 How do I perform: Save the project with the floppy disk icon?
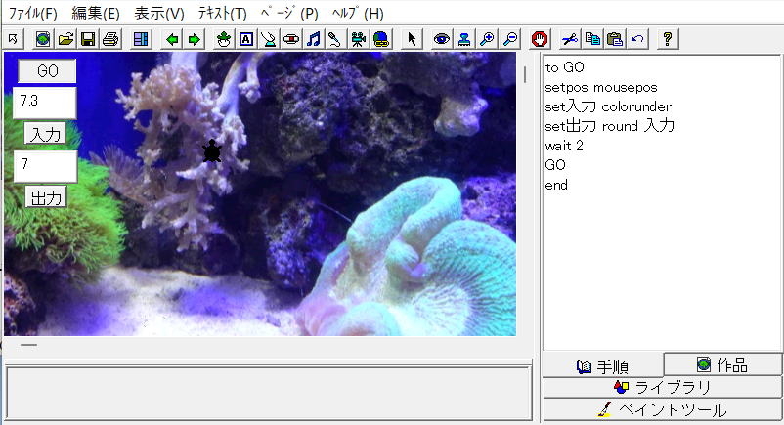tap(88, 38)
